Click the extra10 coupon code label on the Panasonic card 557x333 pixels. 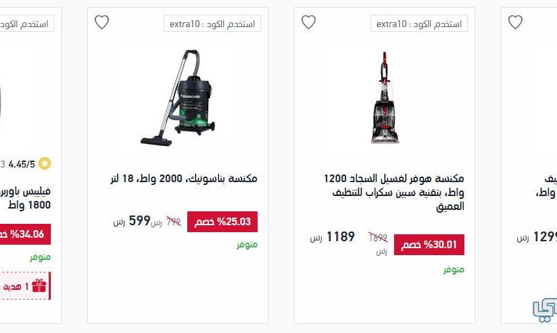click(212, 24)
